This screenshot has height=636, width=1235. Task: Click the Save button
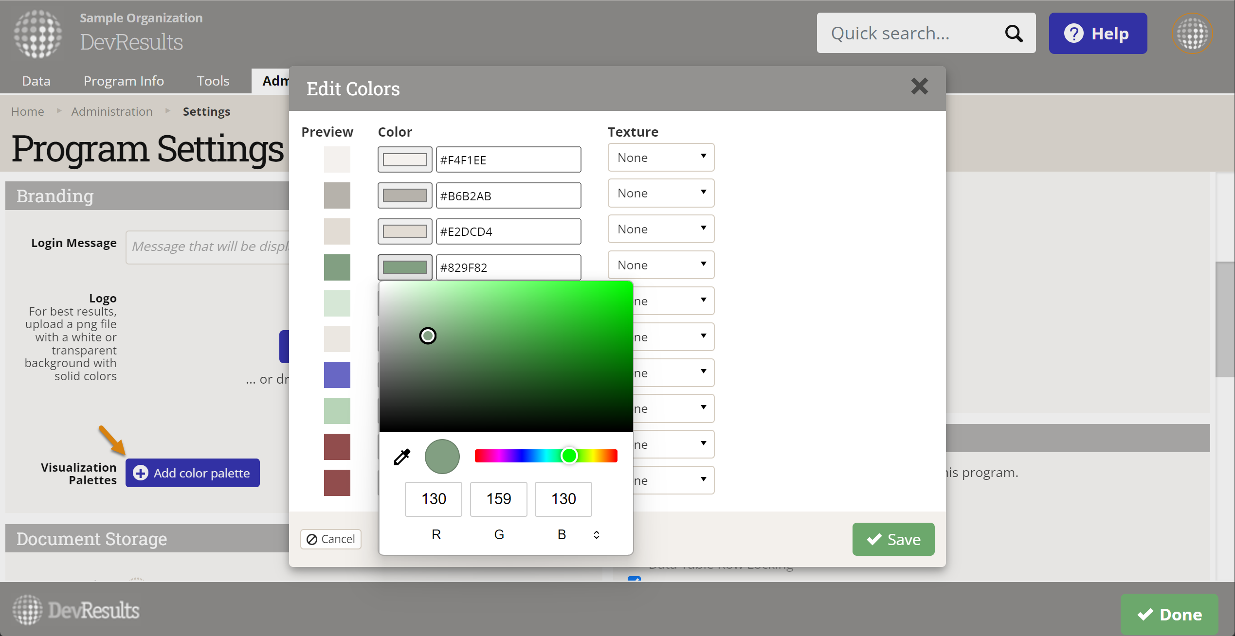point(893,539)
